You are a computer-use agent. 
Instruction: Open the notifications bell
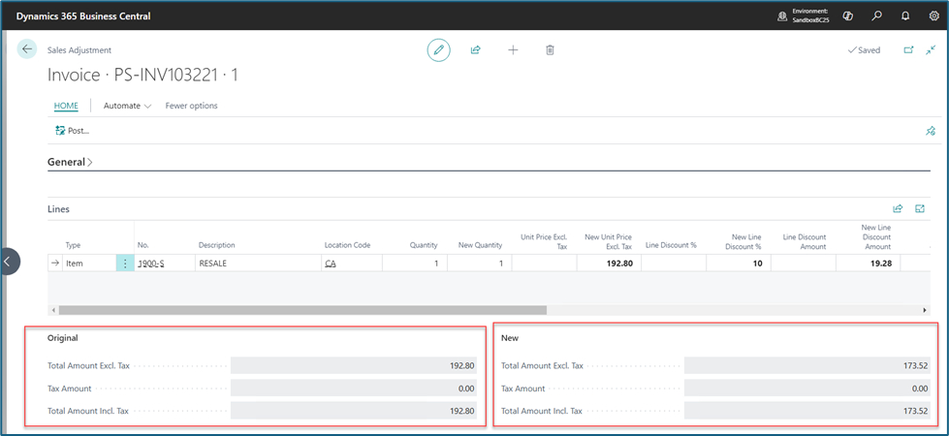tap(905, 16)
